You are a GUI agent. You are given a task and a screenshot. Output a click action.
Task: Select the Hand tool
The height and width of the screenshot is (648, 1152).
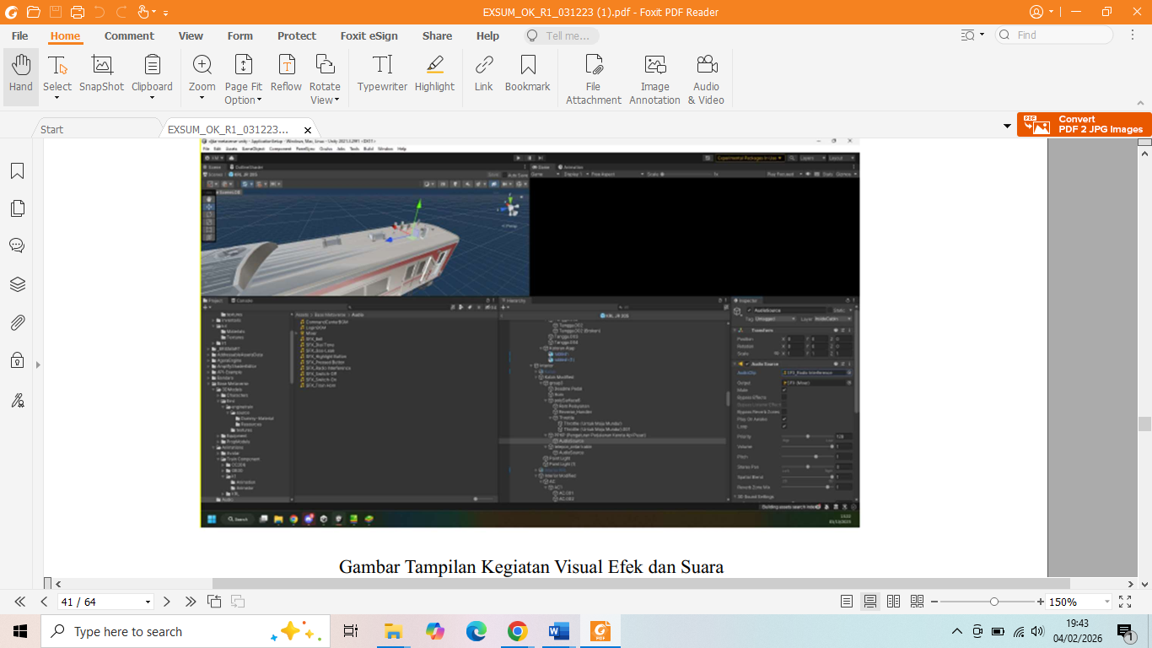coord(19,76)
